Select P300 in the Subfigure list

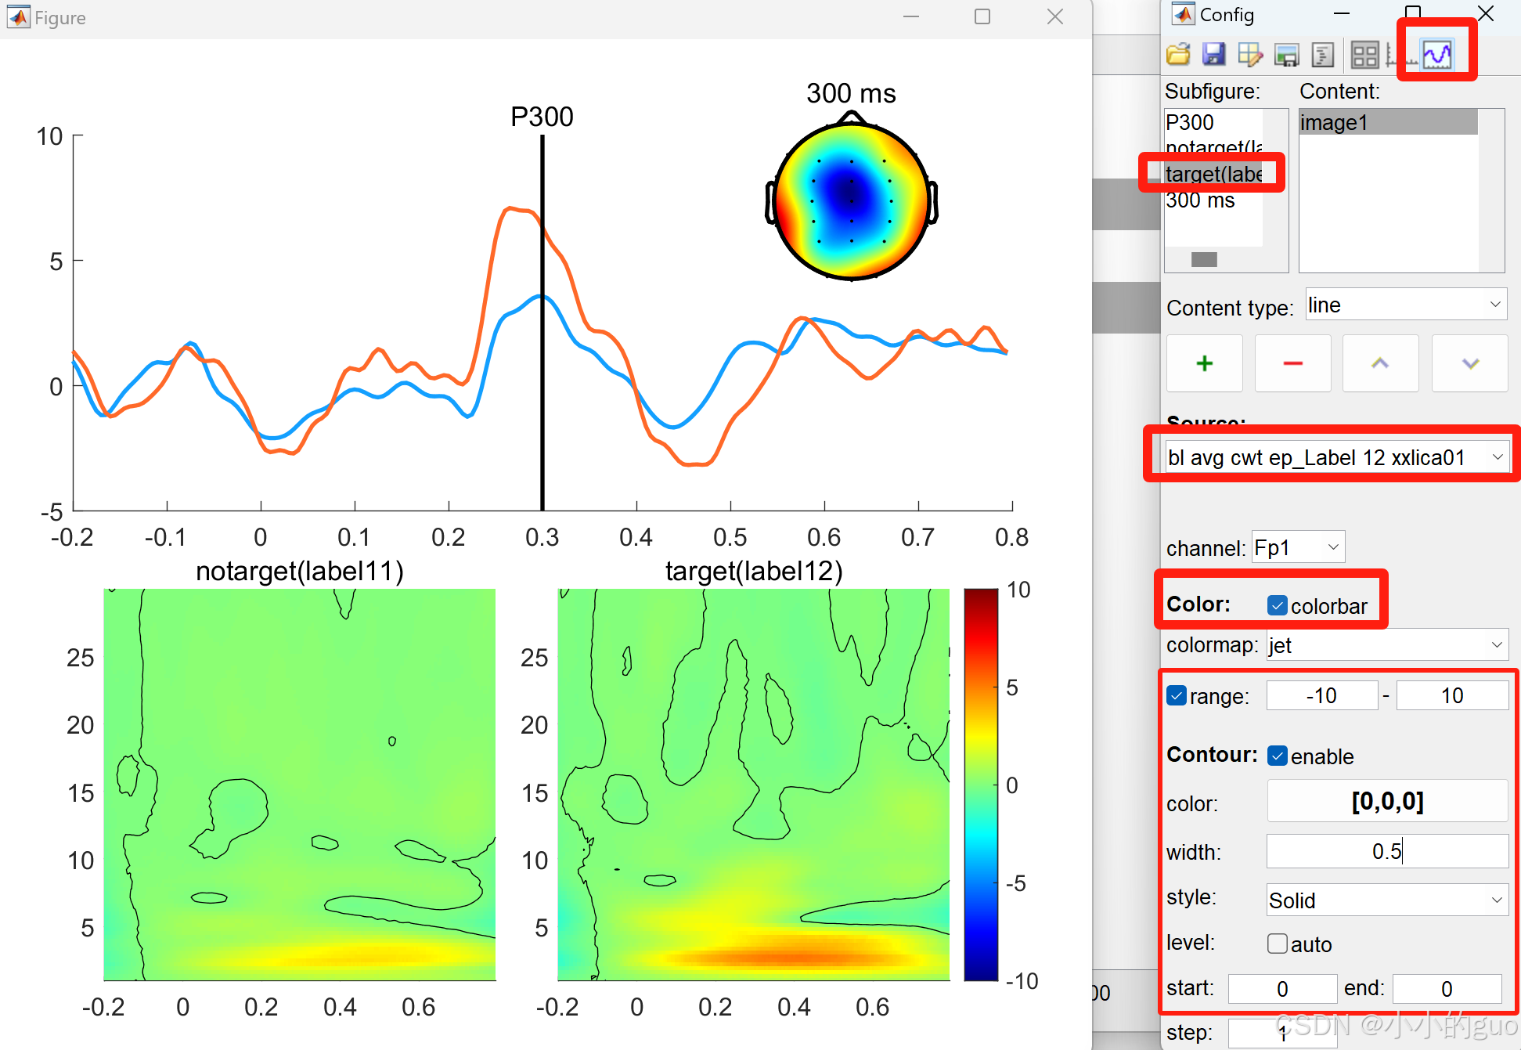pos(1213,122)
